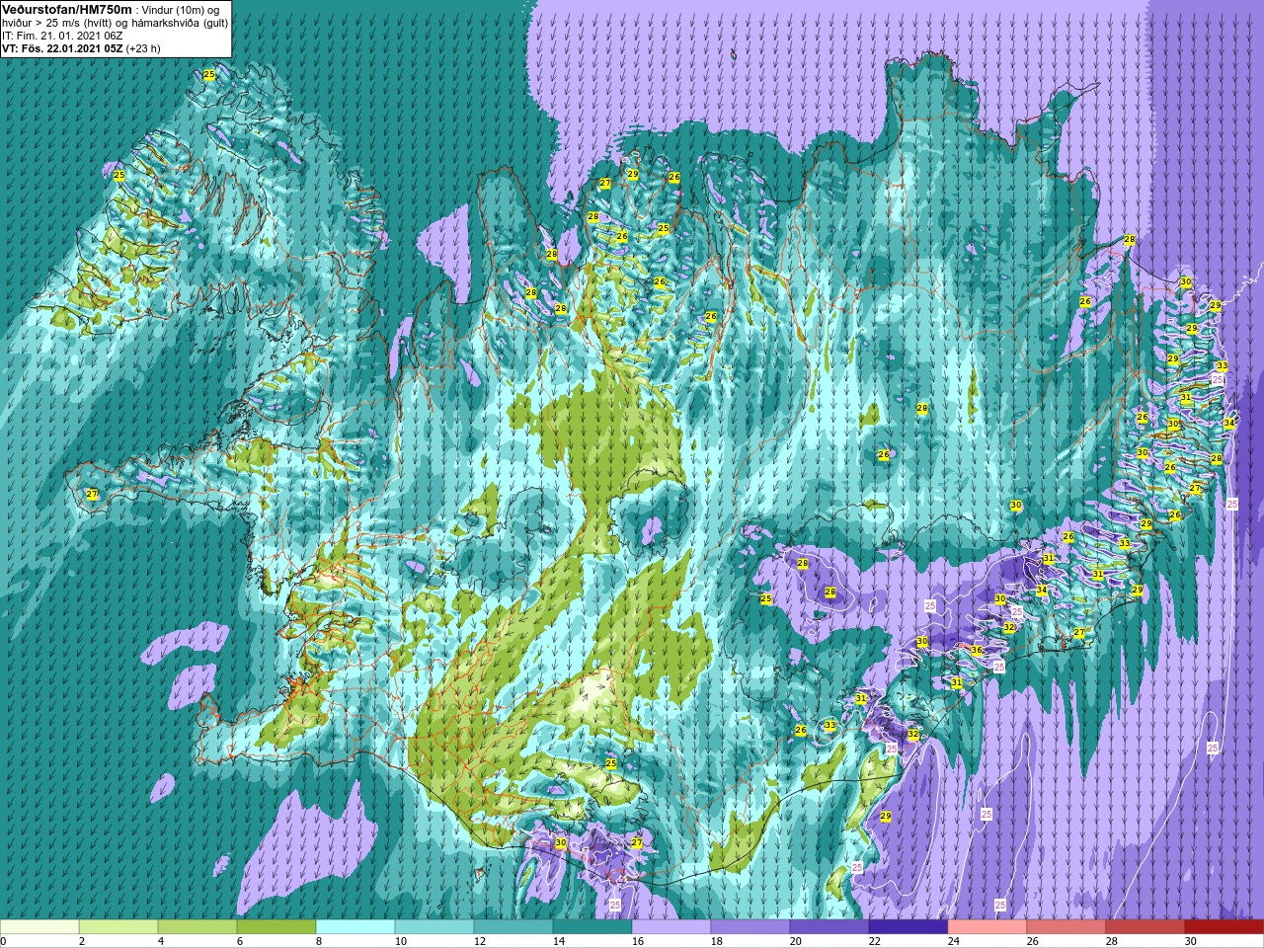Click the legend scale value 0
Screen dimensions: 1264x948
4,941
